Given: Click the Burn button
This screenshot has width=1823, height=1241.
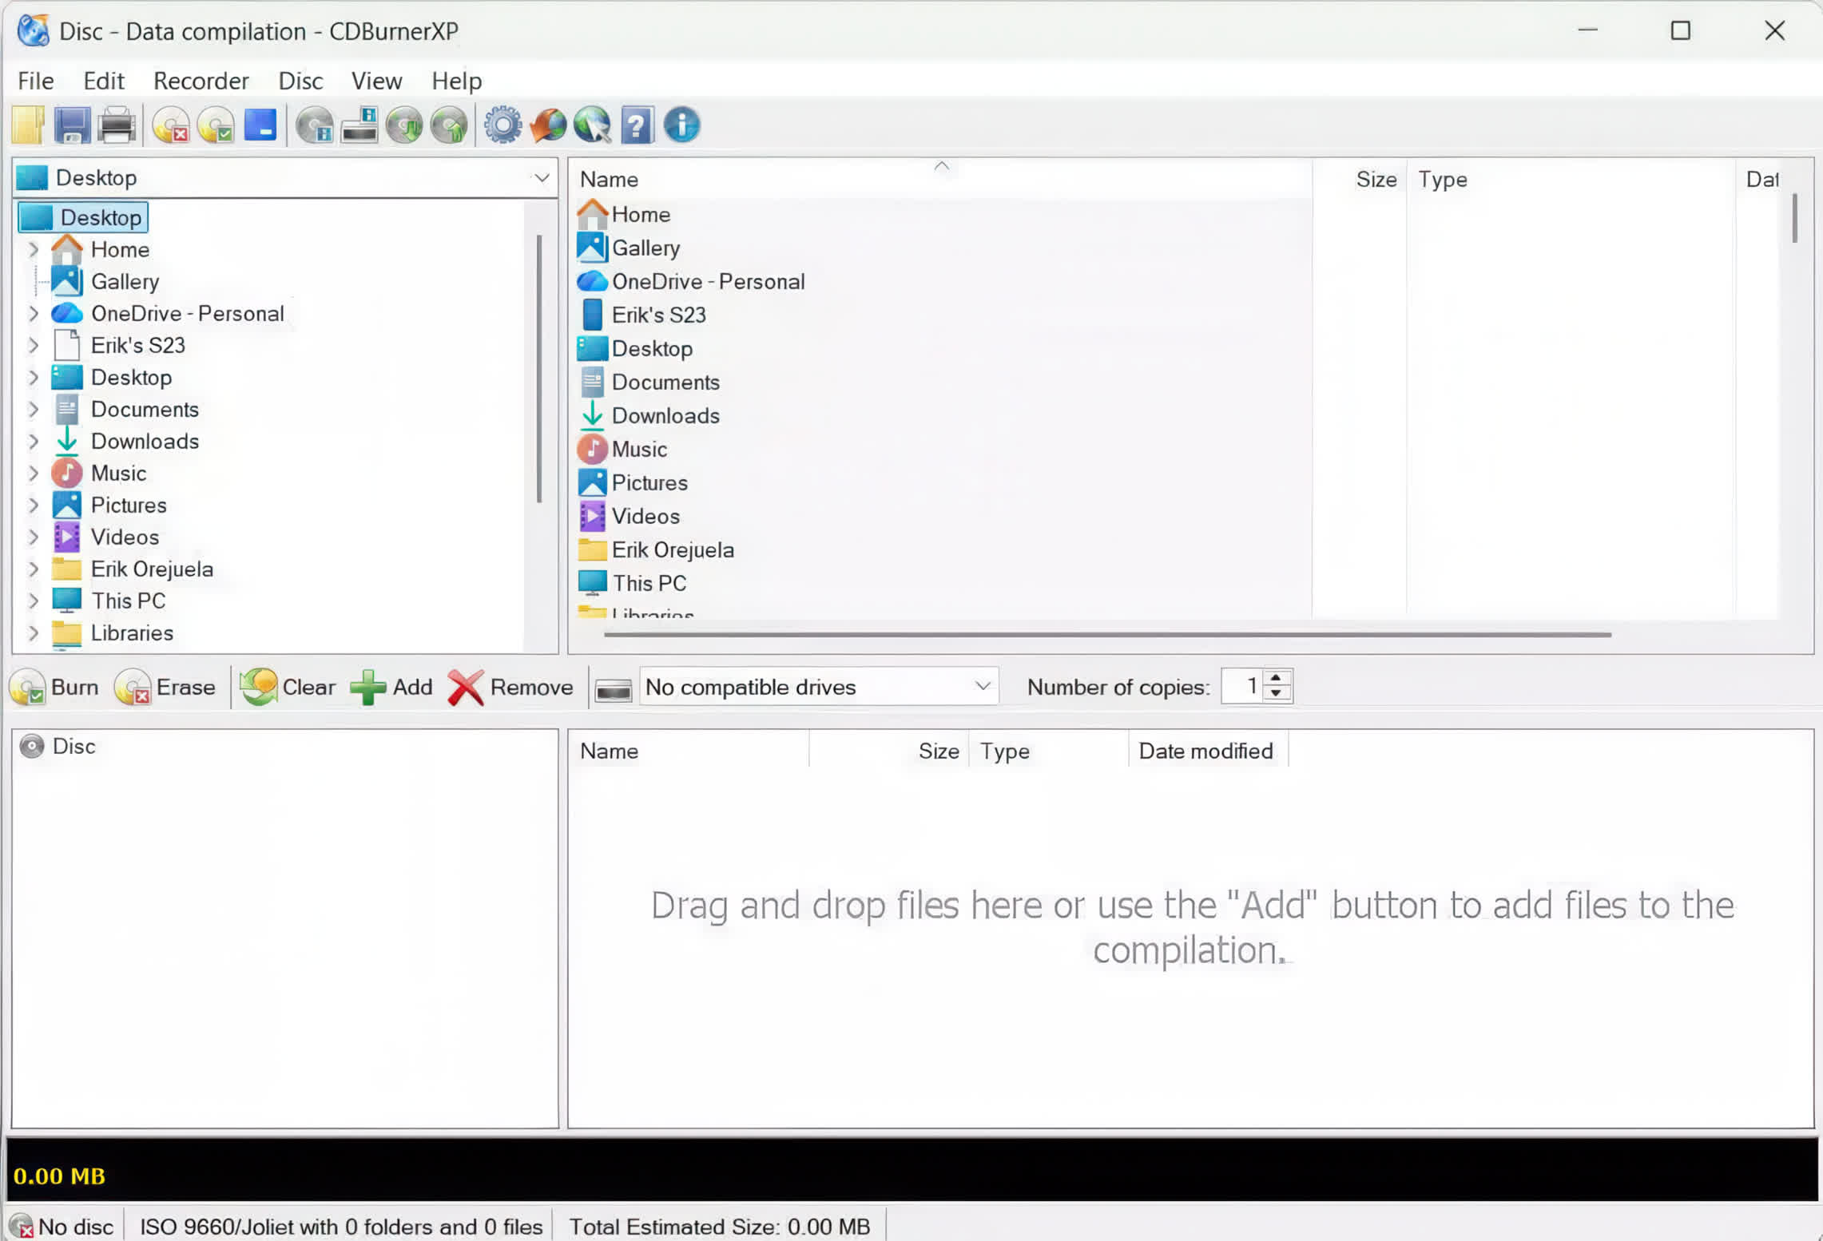Looking at the screenshot, I should (x=55, y=687).
